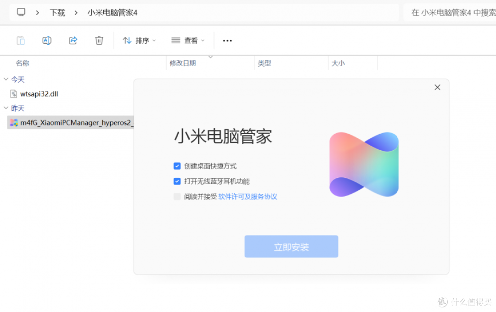Sort by the 名称 column header
The height and width of the screenshot is (312, 496).
click(x=23, y=63)
